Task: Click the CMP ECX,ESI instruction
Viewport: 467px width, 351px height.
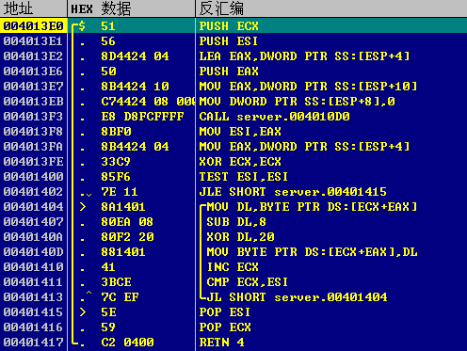Action: 248,282
